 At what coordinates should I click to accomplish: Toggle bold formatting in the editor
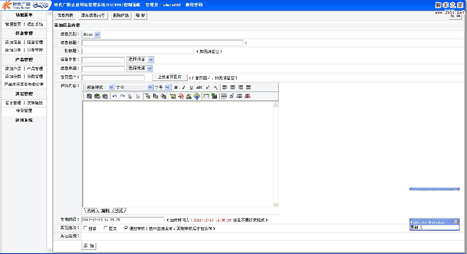pos(176,88)
